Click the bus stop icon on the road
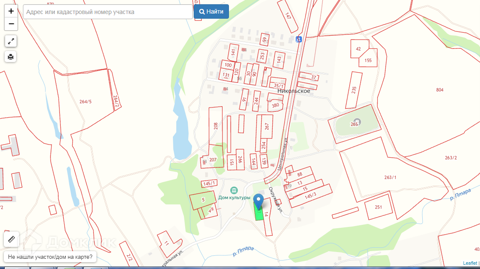 point(299,39)
